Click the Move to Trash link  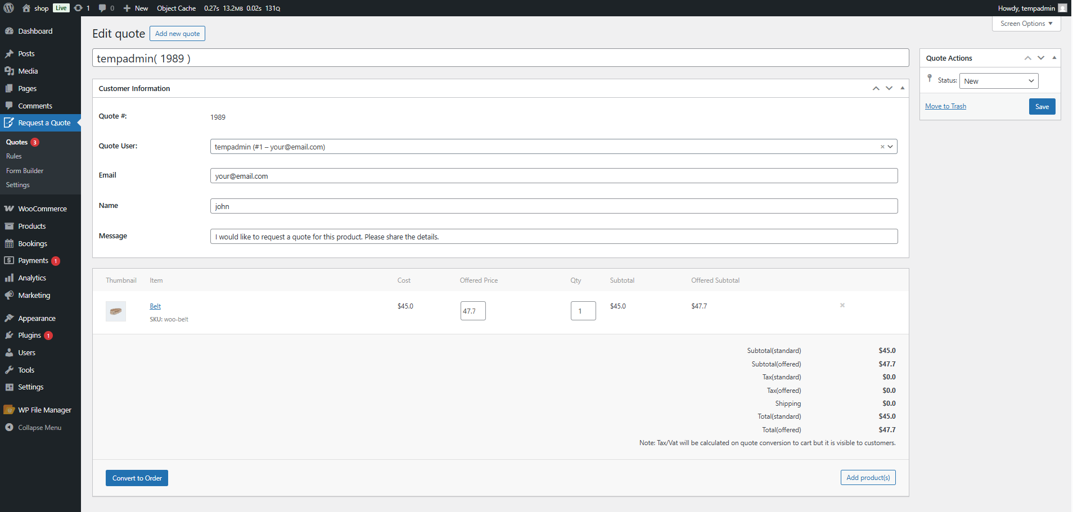click(945, 106)
